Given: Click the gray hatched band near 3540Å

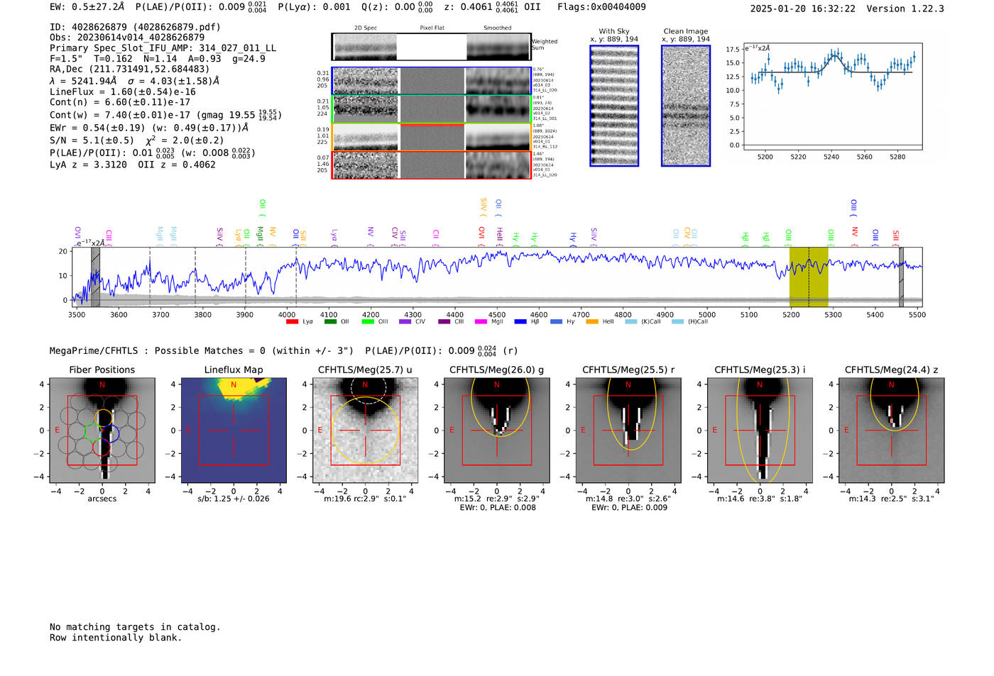Looking at the screenshot, I should (x=96, y=277).
